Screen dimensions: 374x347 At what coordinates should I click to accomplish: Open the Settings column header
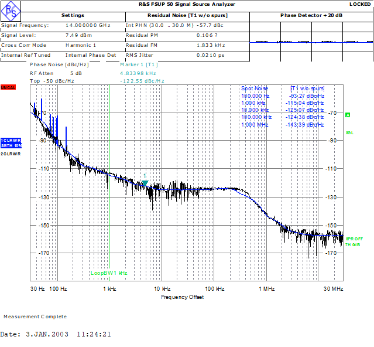pos(73,15)
